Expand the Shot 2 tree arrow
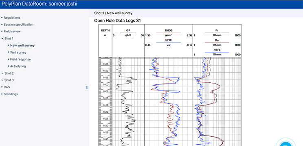 [2, 73]
